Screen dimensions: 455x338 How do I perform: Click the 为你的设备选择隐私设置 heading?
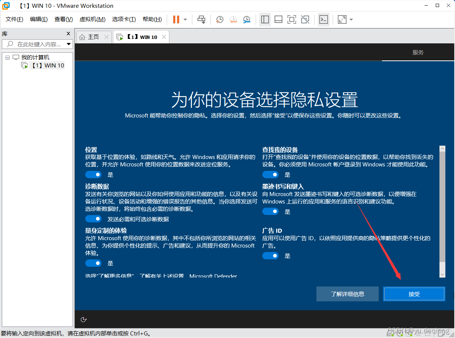265,100
